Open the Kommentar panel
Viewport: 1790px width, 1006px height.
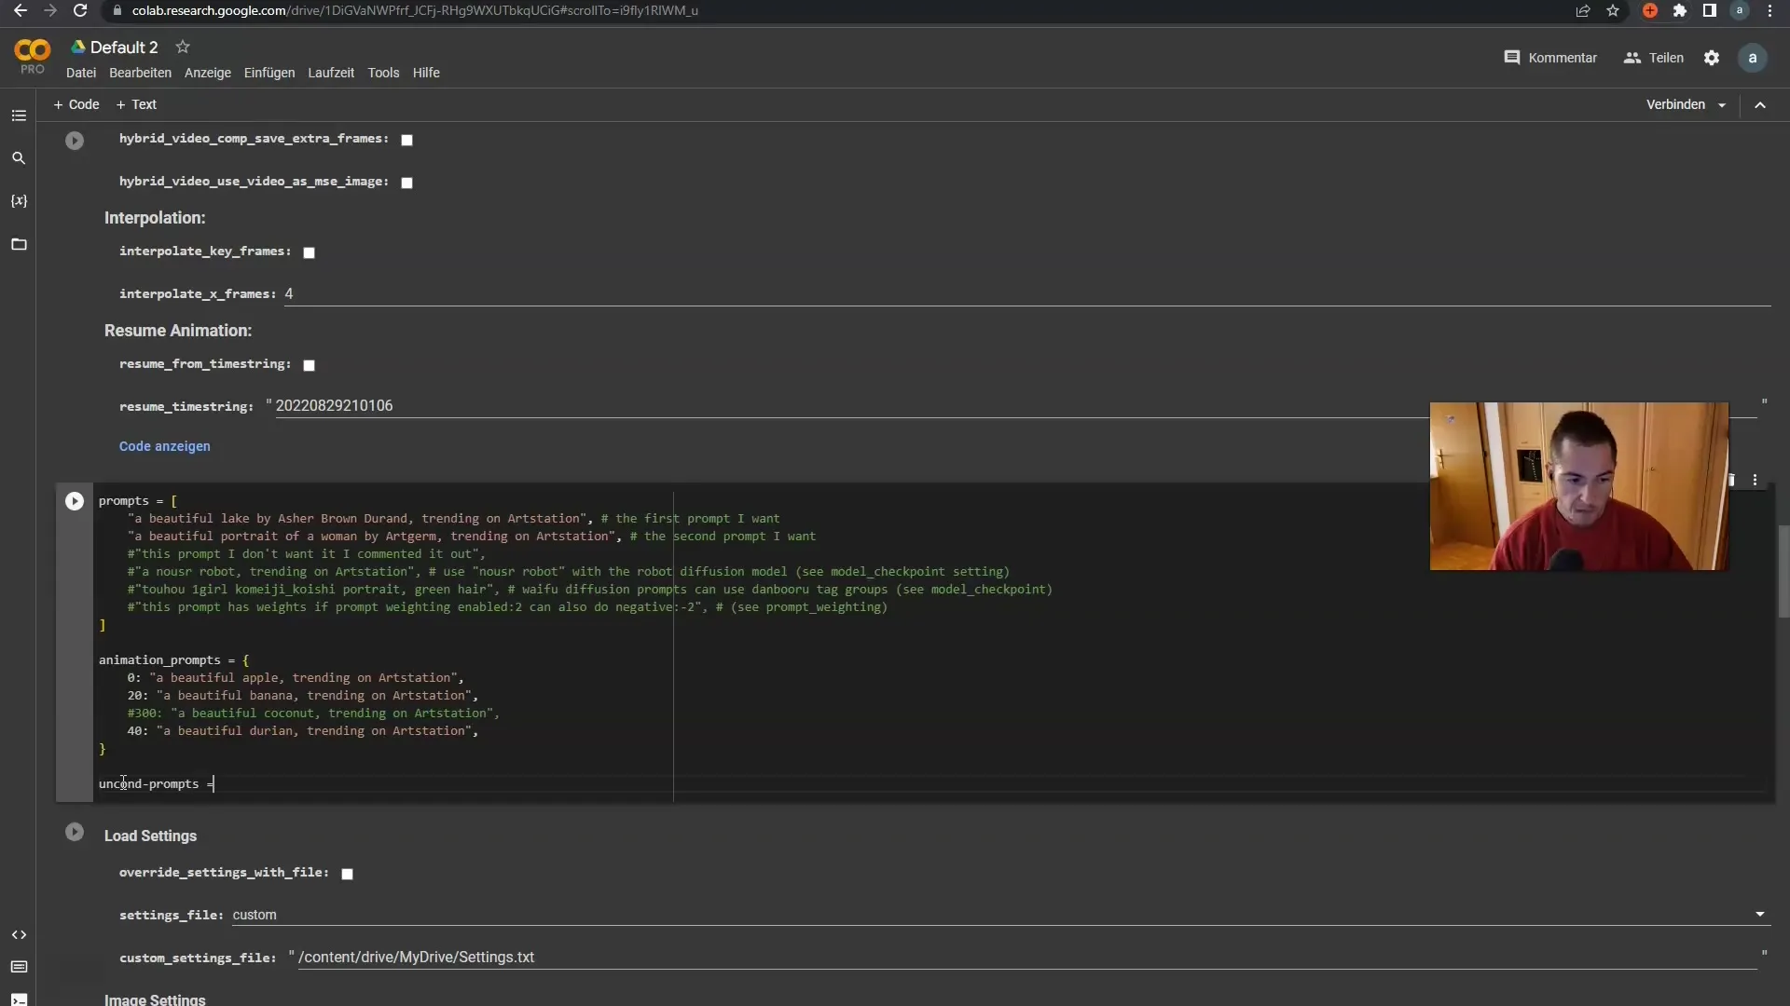click(1550, 58)
